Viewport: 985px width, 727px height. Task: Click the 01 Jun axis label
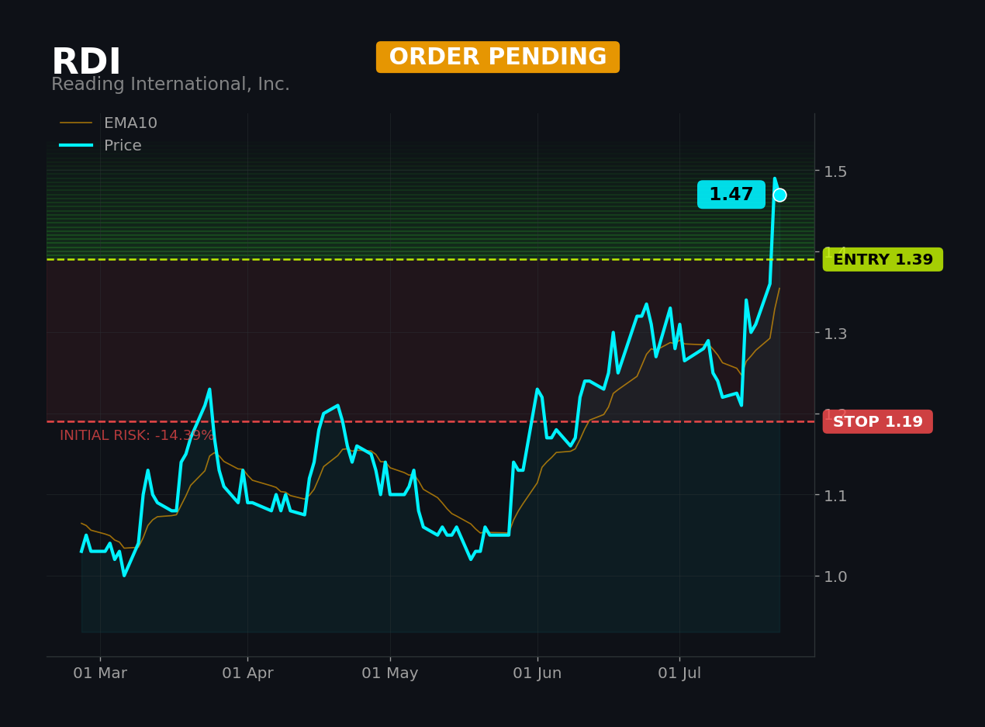537,673
